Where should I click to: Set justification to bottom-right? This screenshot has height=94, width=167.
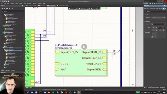point(156,37)
